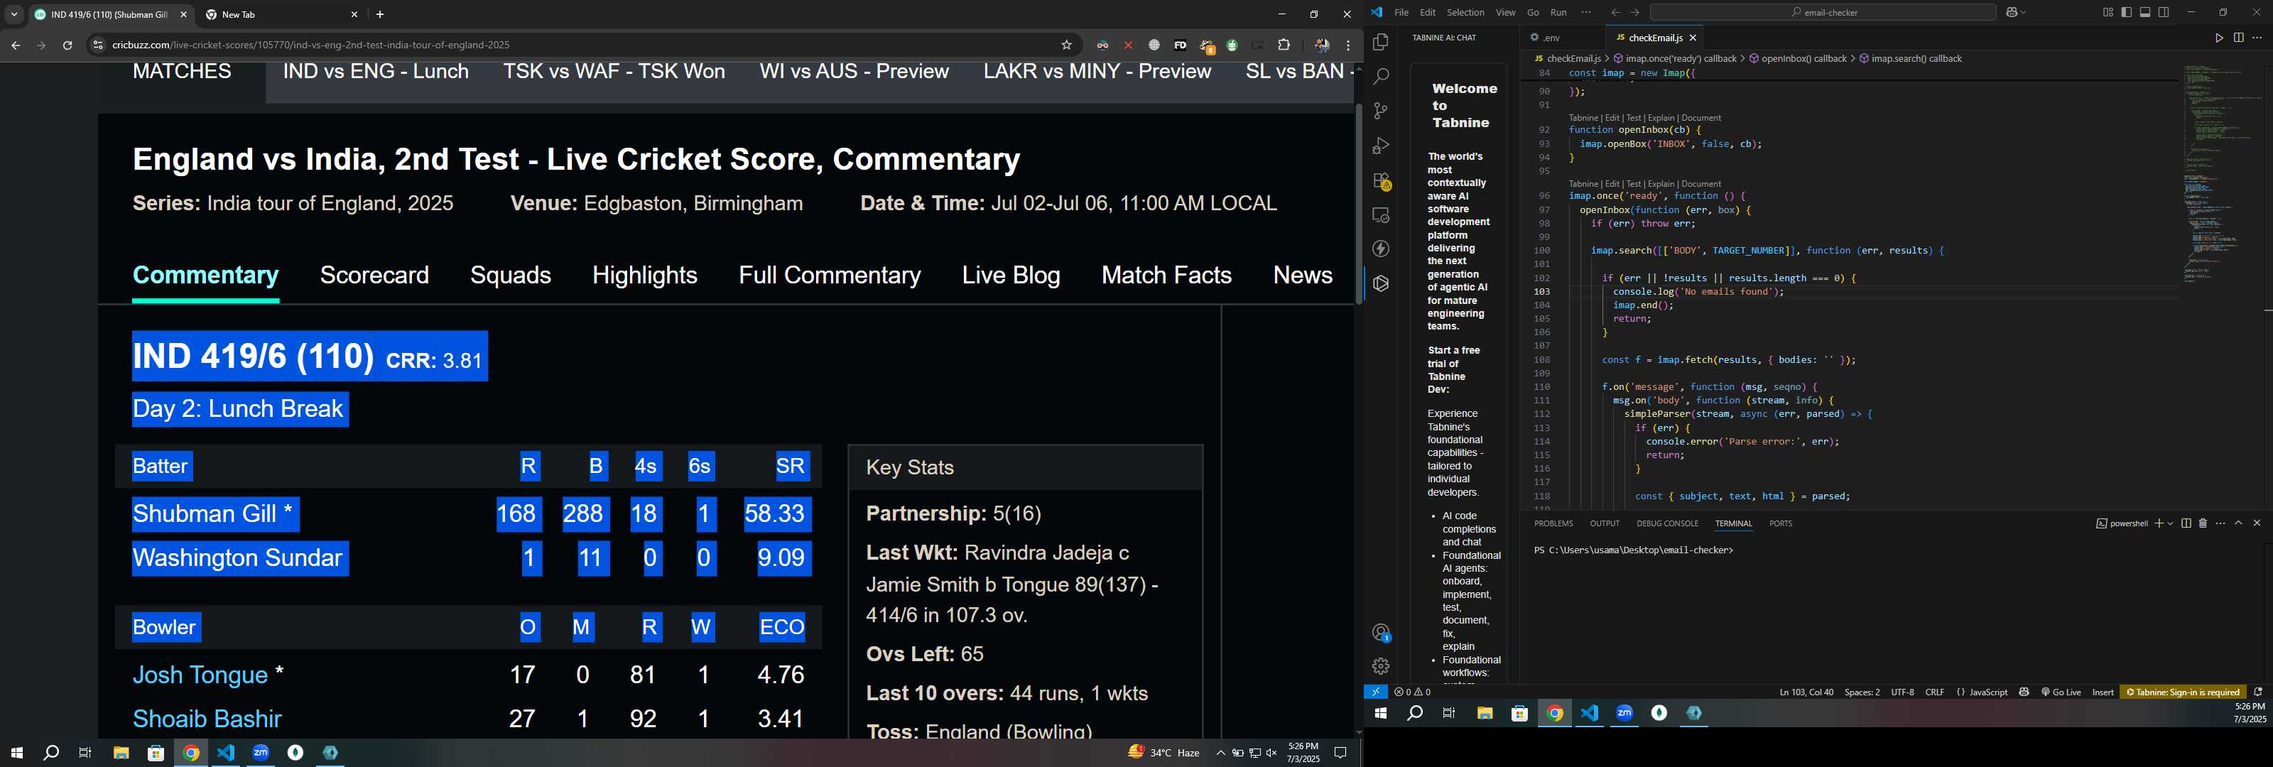The image size is (2273, 767).
Task: Toggle VS Code bottom panel layout button
Action: [x=2145, y=12]
